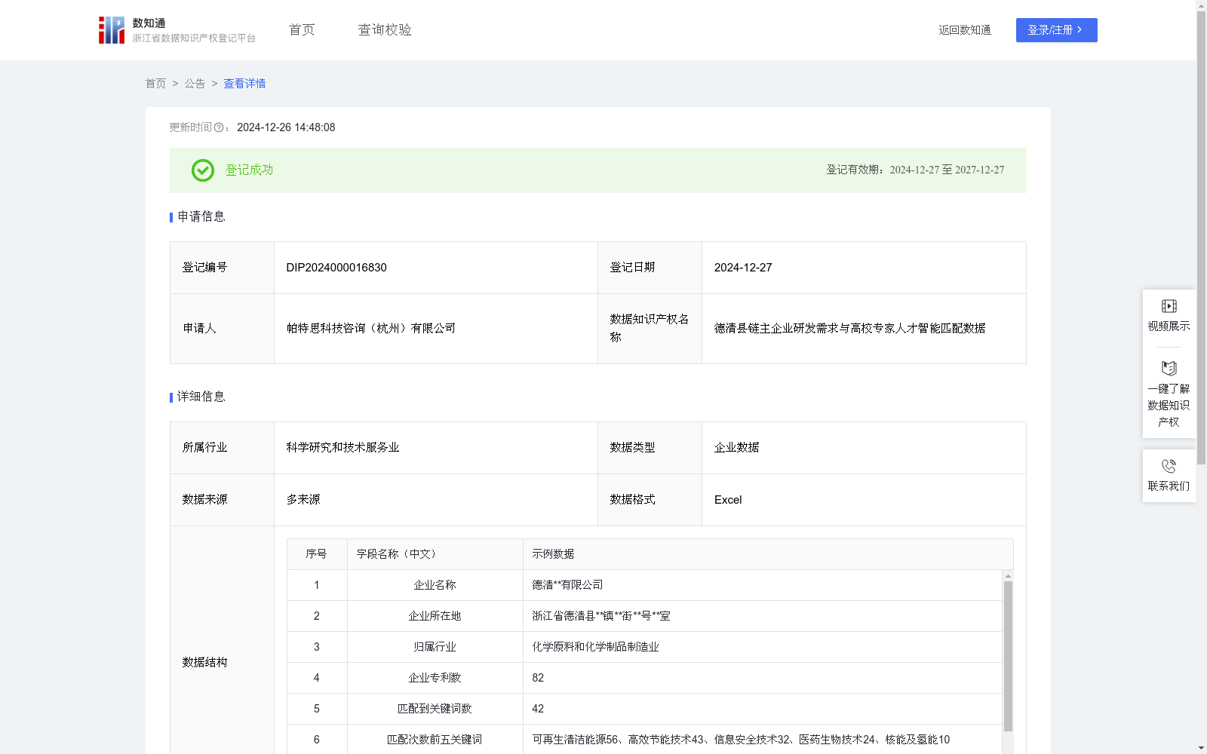
Task: Select title 德清县链主企业研发需求与高校专家人才智能匹配数据
Action: pos(850,329)
